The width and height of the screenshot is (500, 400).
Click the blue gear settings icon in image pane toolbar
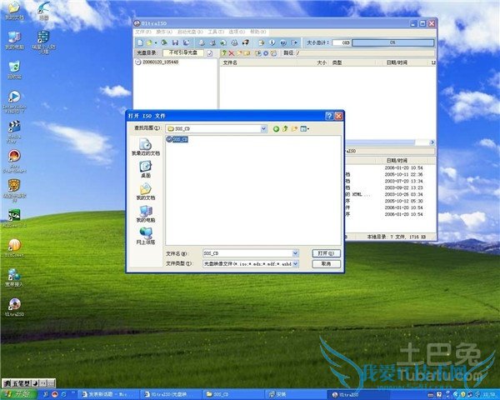(266, 53)
